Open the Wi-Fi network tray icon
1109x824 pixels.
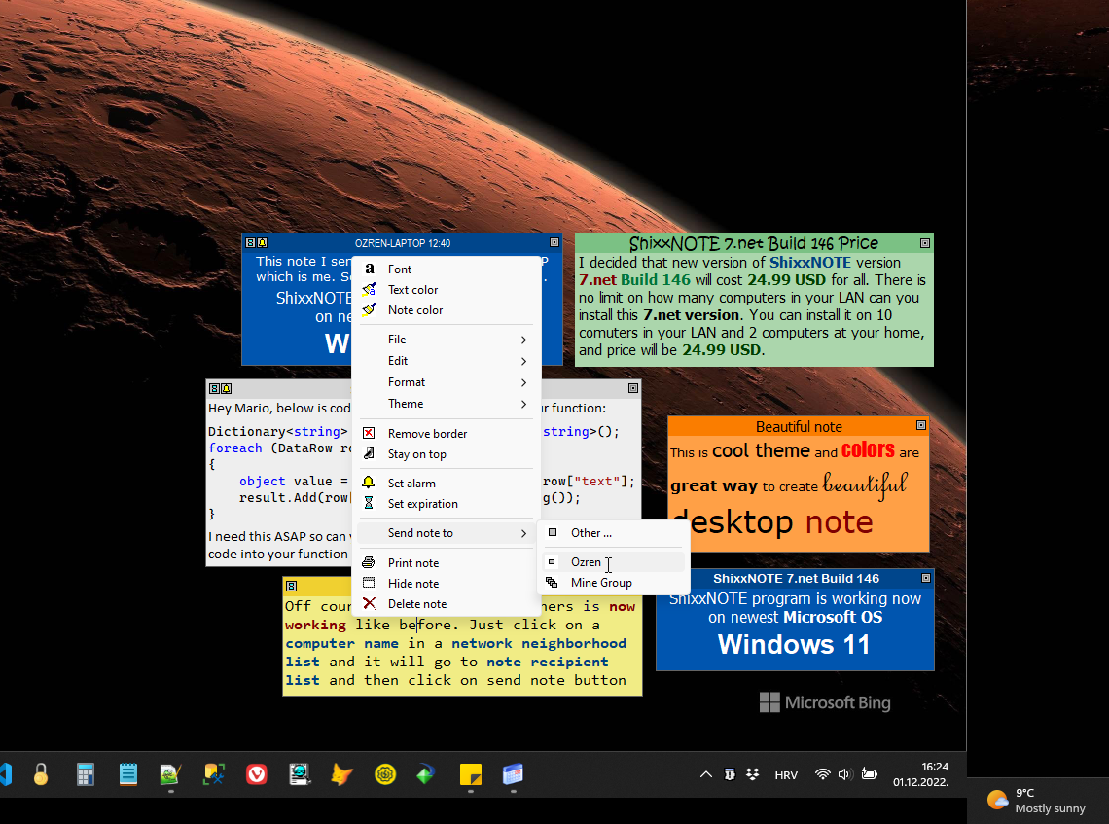point(822,774)
